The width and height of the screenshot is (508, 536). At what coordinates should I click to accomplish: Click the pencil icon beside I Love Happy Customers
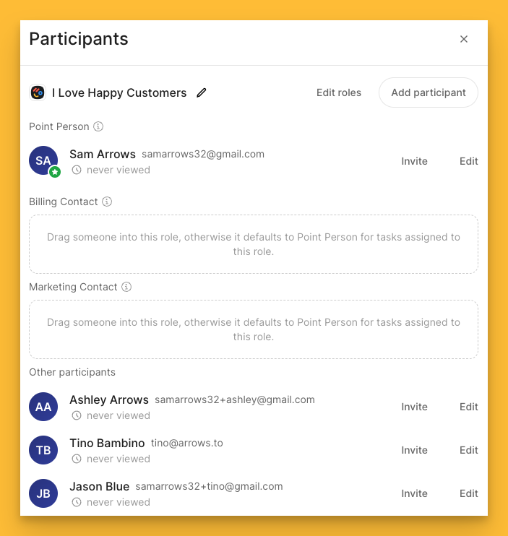coord(202,92)
